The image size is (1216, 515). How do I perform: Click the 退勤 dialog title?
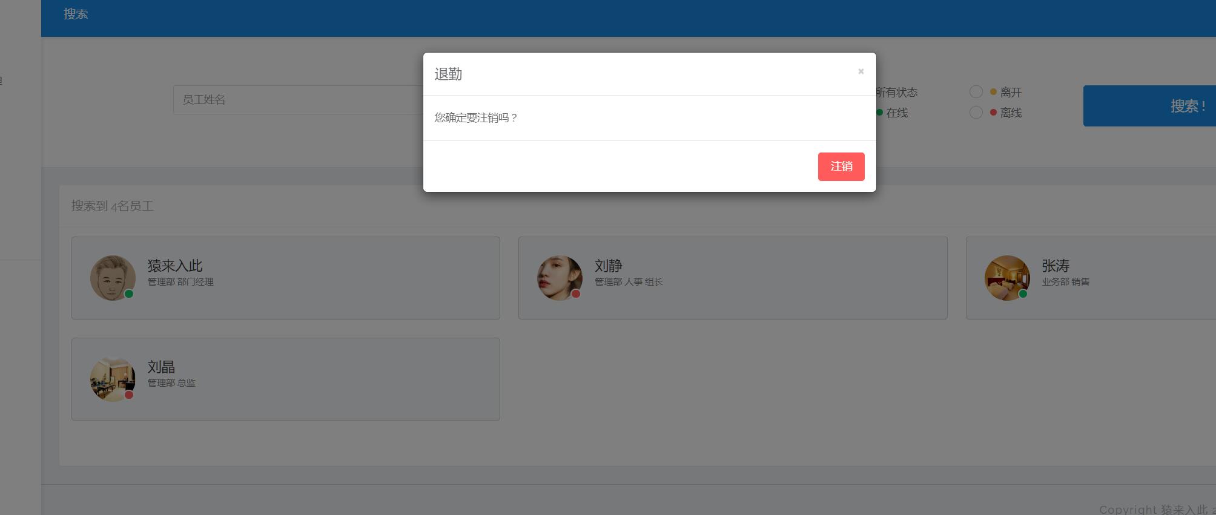[448, 74]
